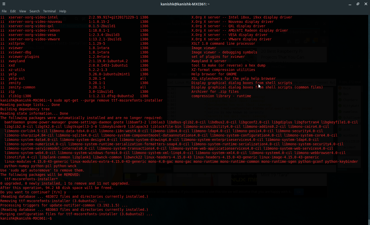Viewport: 370px width, 225px height.
Task: Click the window title kanishk@kanishk-MXC061
Action: (185, 4)
